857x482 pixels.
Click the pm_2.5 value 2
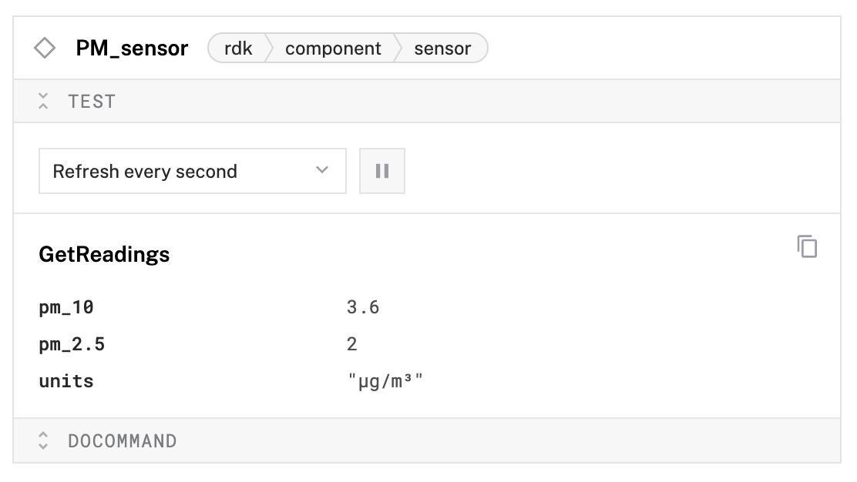352,344
